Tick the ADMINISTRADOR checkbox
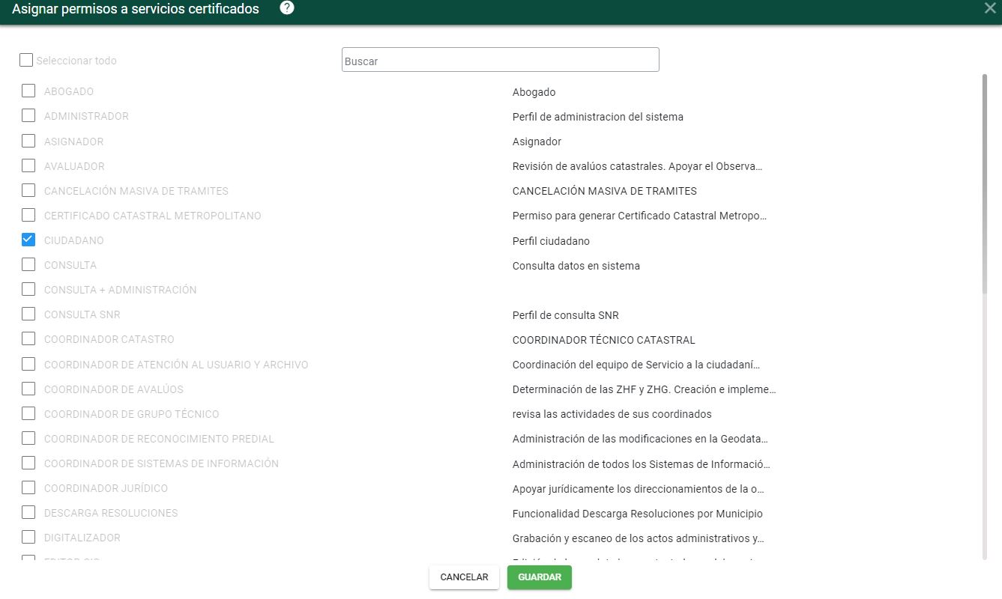This screenshot has height=599, width=1002. [28, 116]
